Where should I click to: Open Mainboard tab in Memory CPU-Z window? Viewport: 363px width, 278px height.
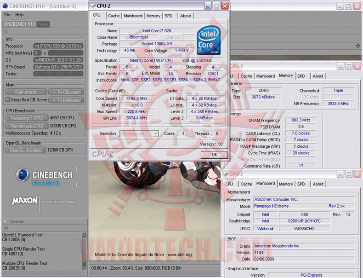266,76
